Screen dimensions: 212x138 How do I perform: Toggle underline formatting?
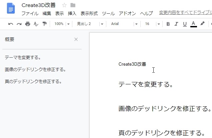[185, 24]
